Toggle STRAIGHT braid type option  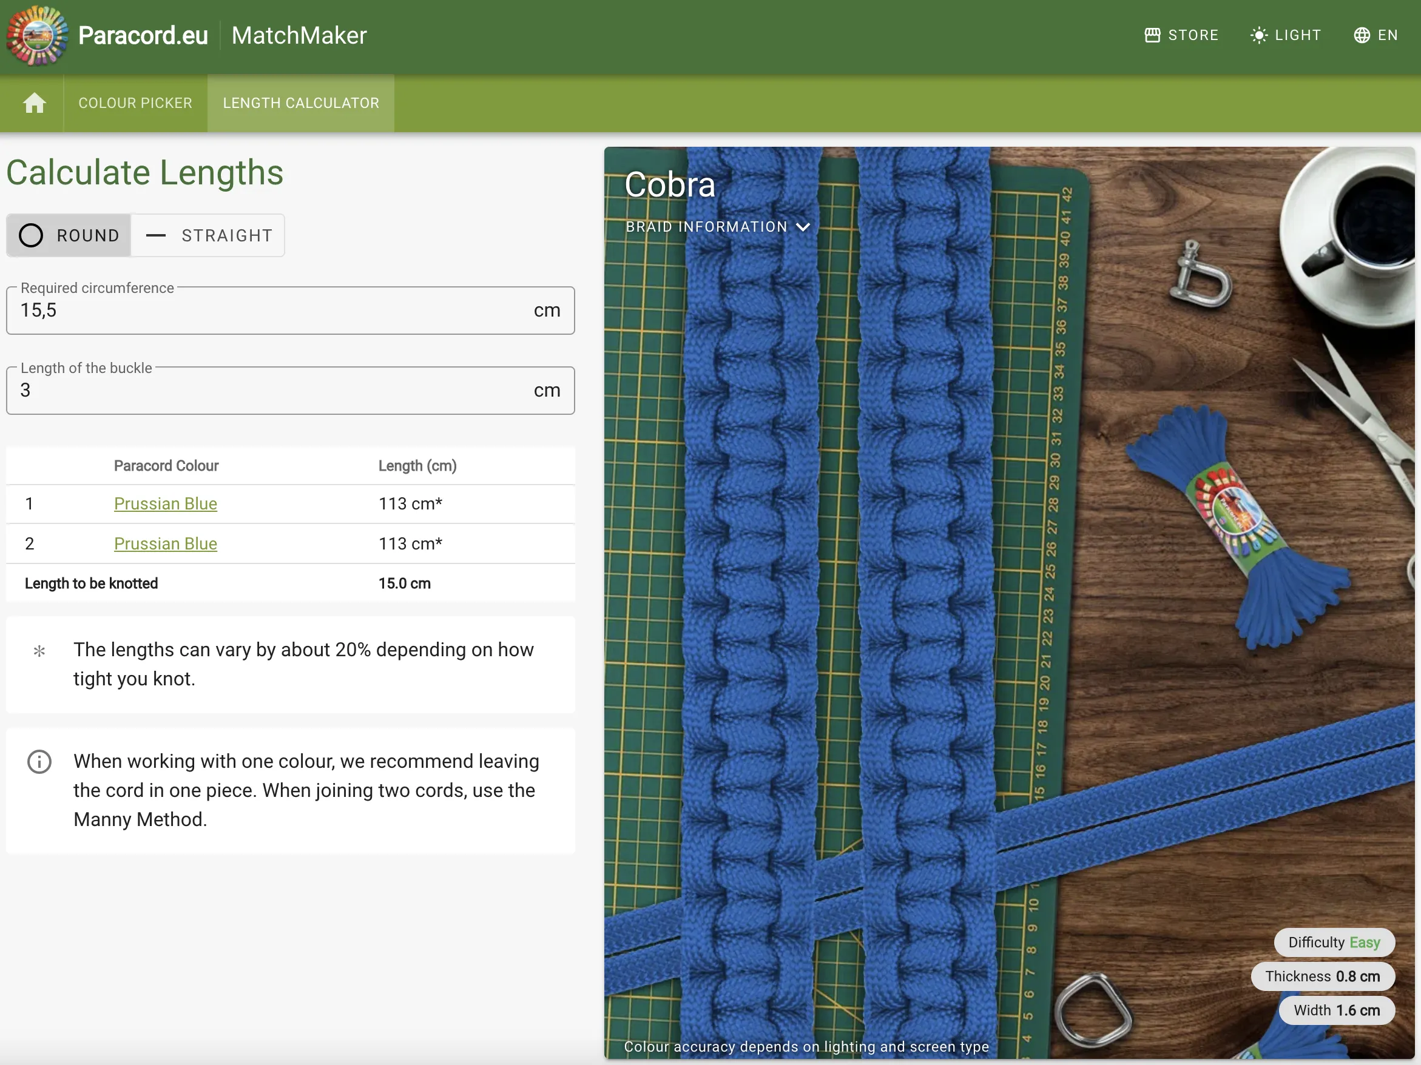pos(207,235)
